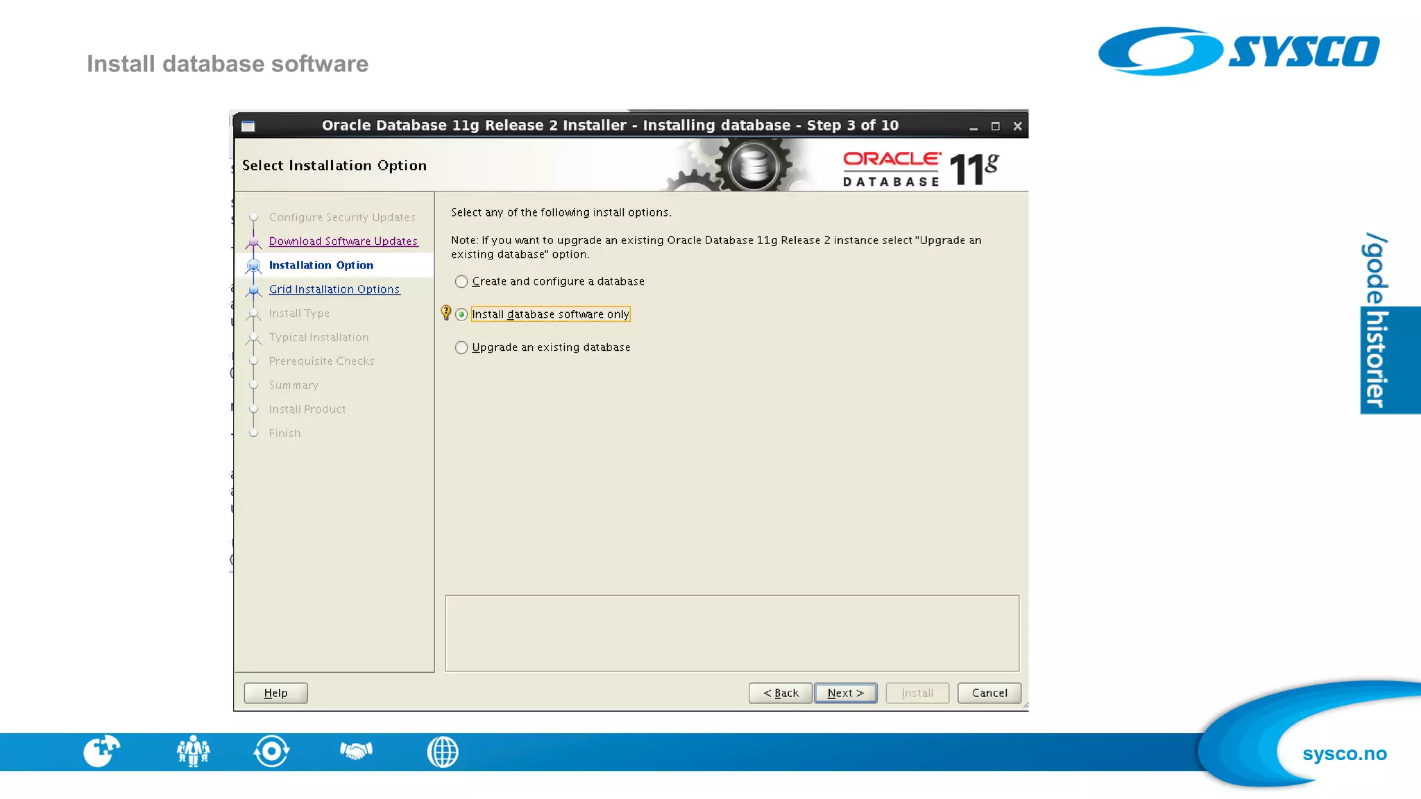Screen dimensions: 1421x799
Task: Click the 'Finish' step text
Action: click(284, 433)
